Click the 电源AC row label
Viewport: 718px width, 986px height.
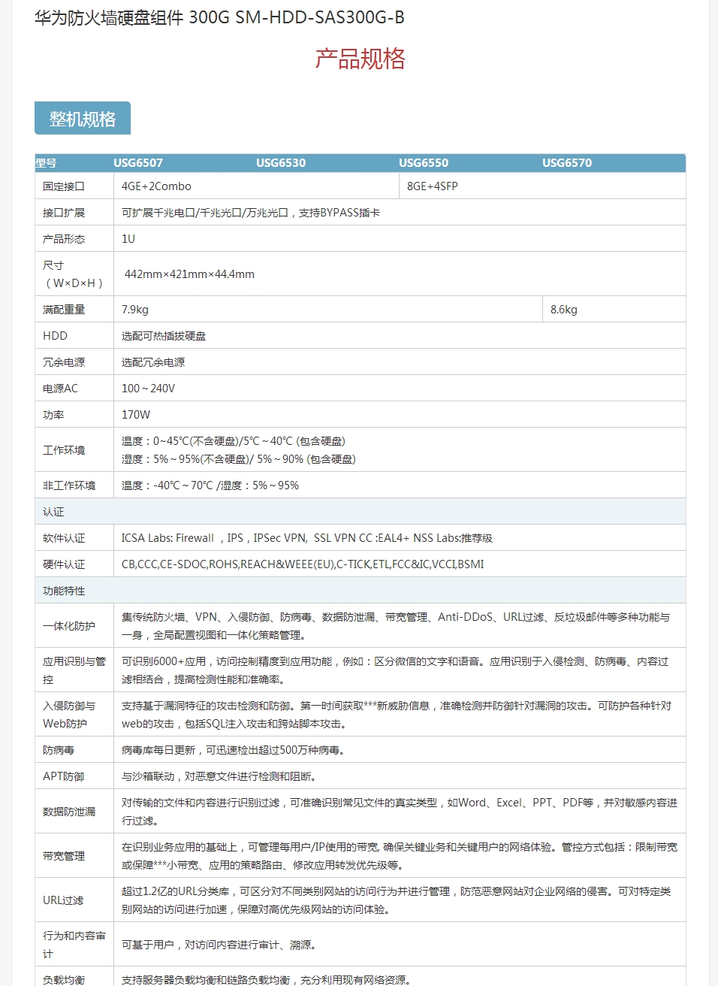pos(60,389)
